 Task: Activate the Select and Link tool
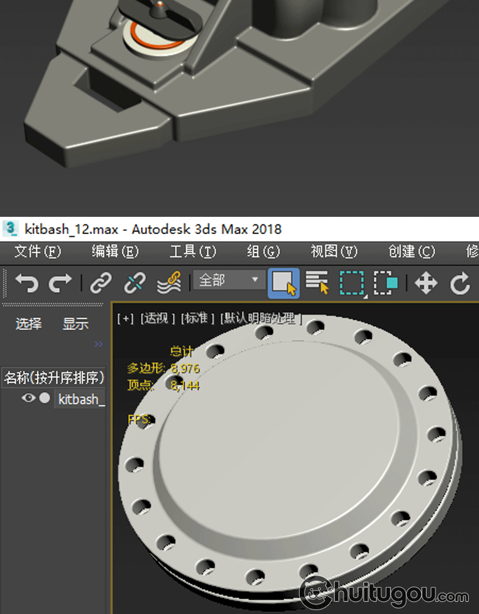pos(101,283)
